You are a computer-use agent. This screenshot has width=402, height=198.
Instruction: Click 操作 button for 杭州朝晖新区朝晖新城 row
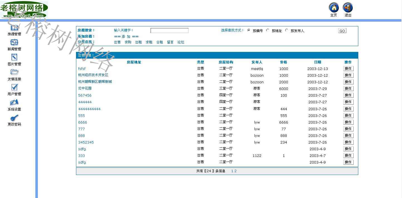click(348, 82)
